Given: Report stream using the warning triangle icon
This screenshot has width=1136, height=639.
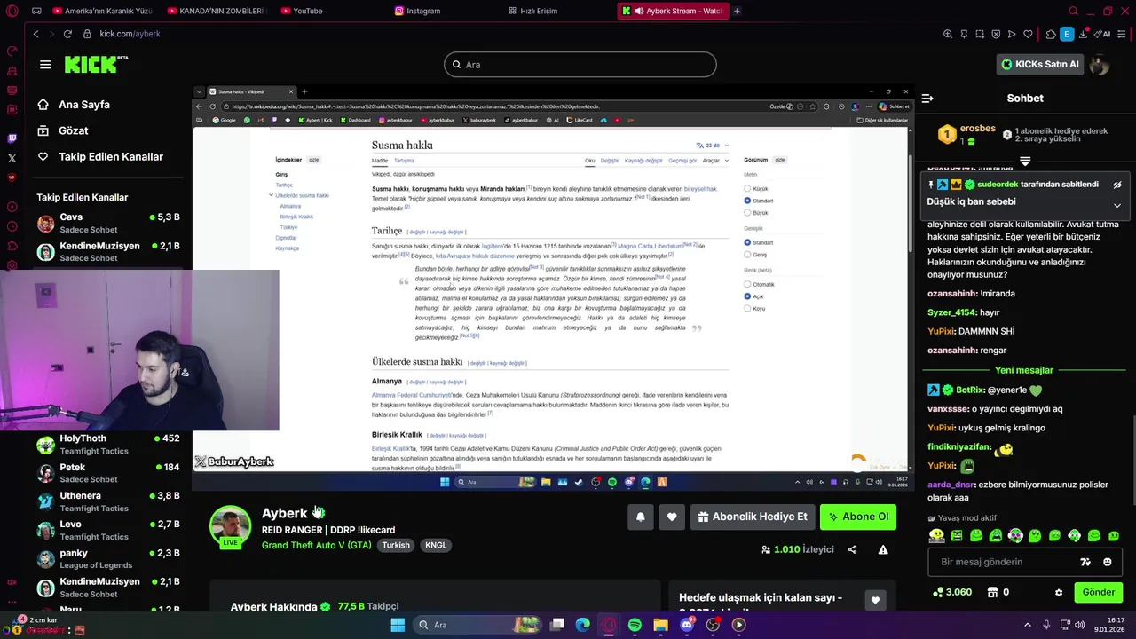Looking at the screenshot, I should coord(883,549).
